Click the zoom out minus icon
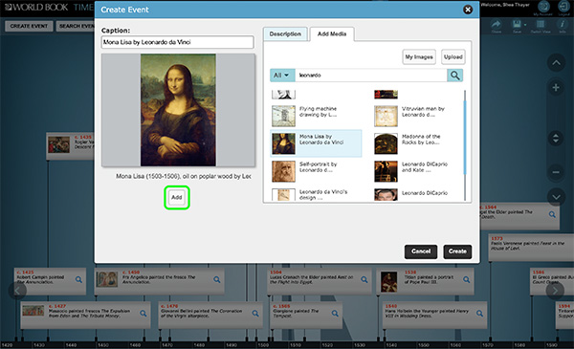574x349 pixels. click(x=556, y=172)
